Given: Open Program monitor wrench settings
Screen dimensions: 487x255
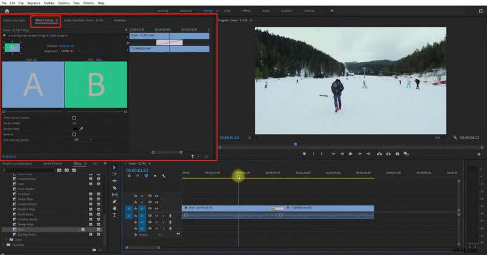Looking at the screenshot, I should tap(455, 138).
